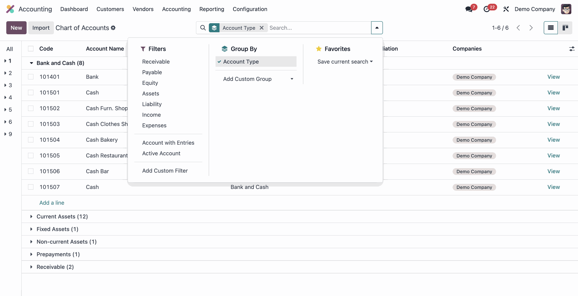578x296 pixels.
Task: Open the Add Custom Group dropdown
Action: point(258,79)
